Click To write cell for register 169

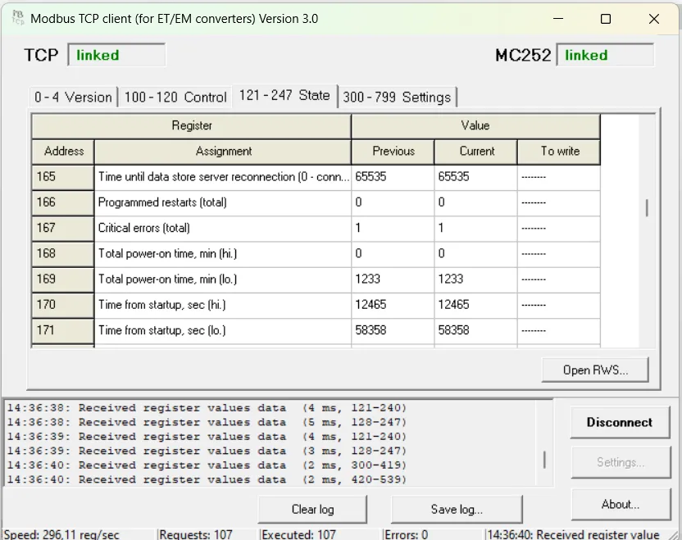point(559,279)
